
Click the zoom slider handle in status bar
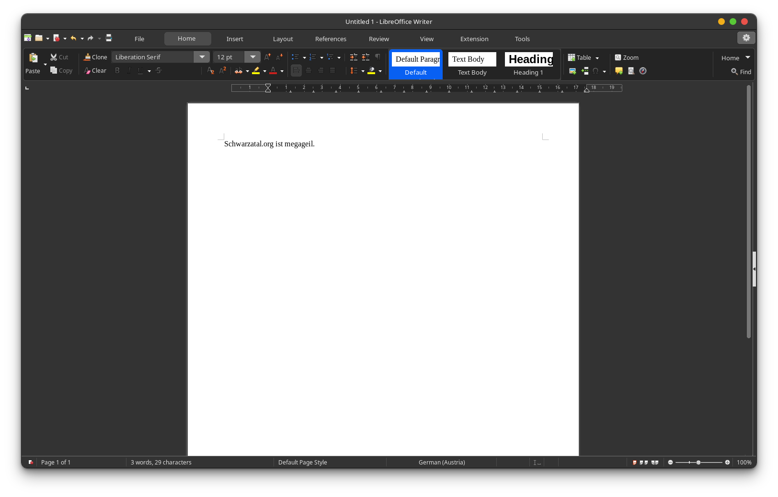pos(698,463)
